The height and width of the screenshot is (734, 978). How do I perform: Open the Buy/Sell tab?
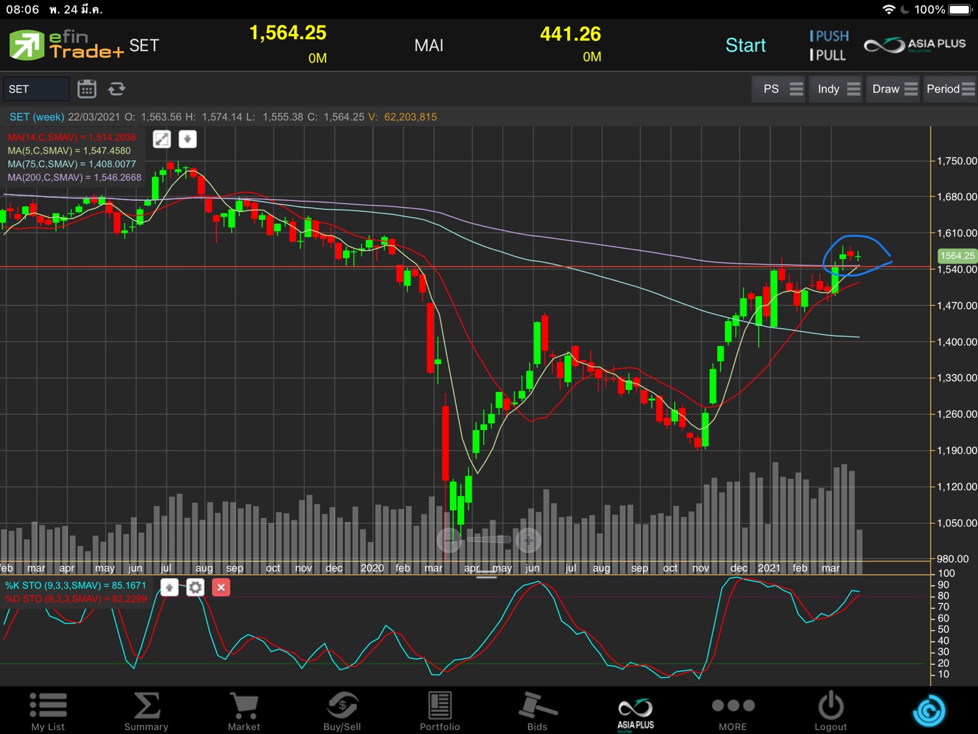coord(342,711)
